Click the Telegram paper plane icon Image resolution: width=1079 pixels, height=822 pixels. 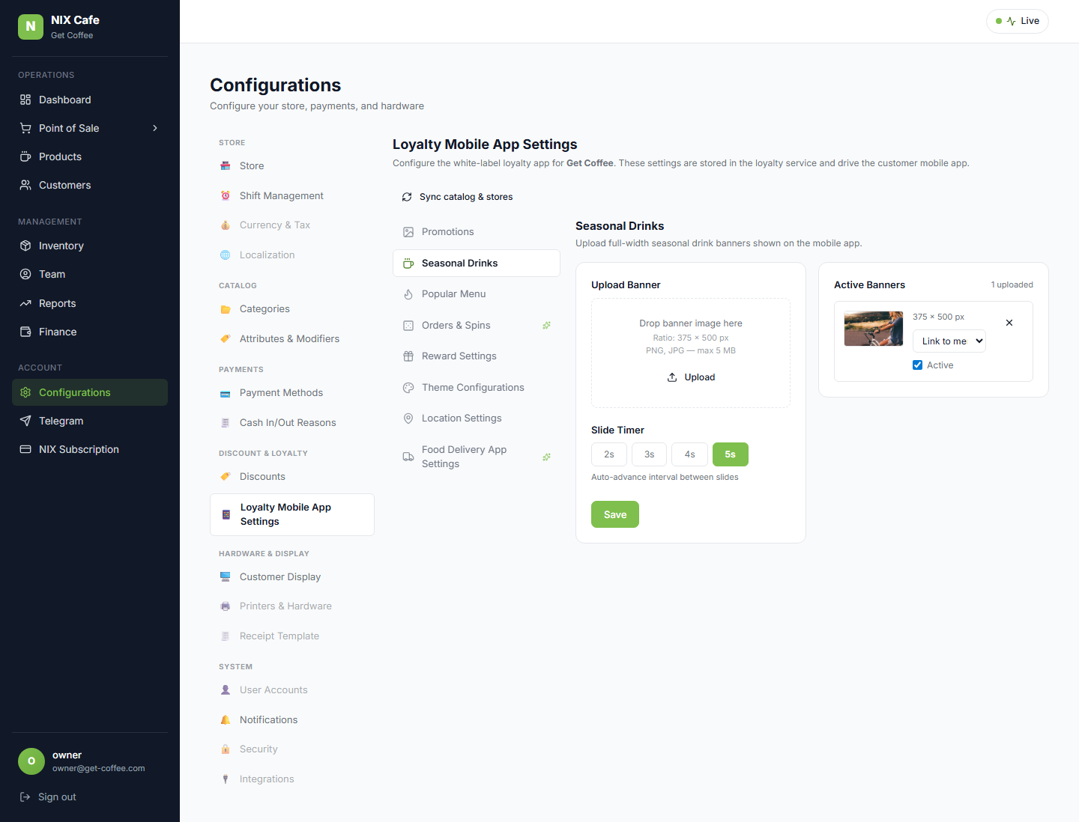coord(25,421)
